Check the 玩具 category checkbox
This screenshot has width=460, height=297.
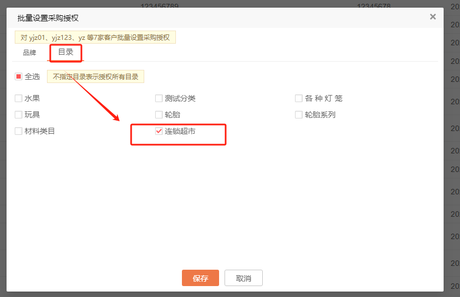tap(19, 115)
